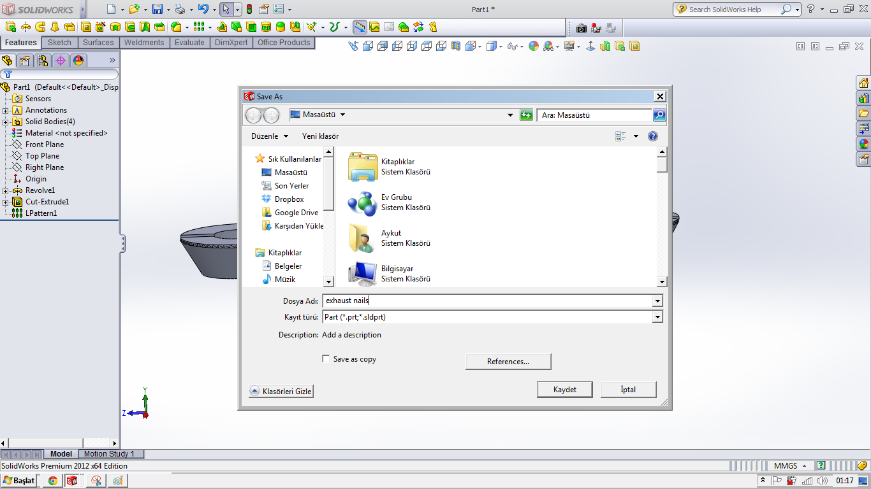
Task: Expand the Revolve1 feature node
Action: 5,190
